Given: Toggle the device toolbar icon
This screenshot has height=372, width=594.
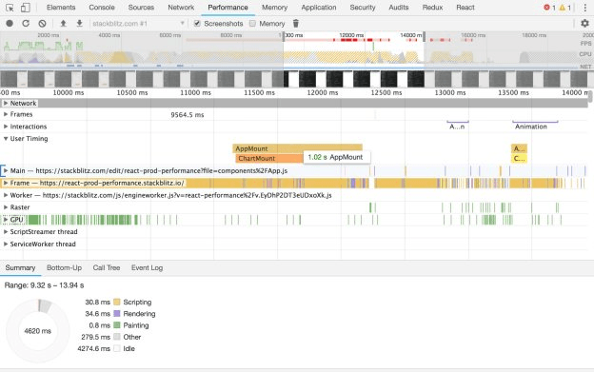Looking at the screenshot, I should pyautogui.click(x=26, y=8).
